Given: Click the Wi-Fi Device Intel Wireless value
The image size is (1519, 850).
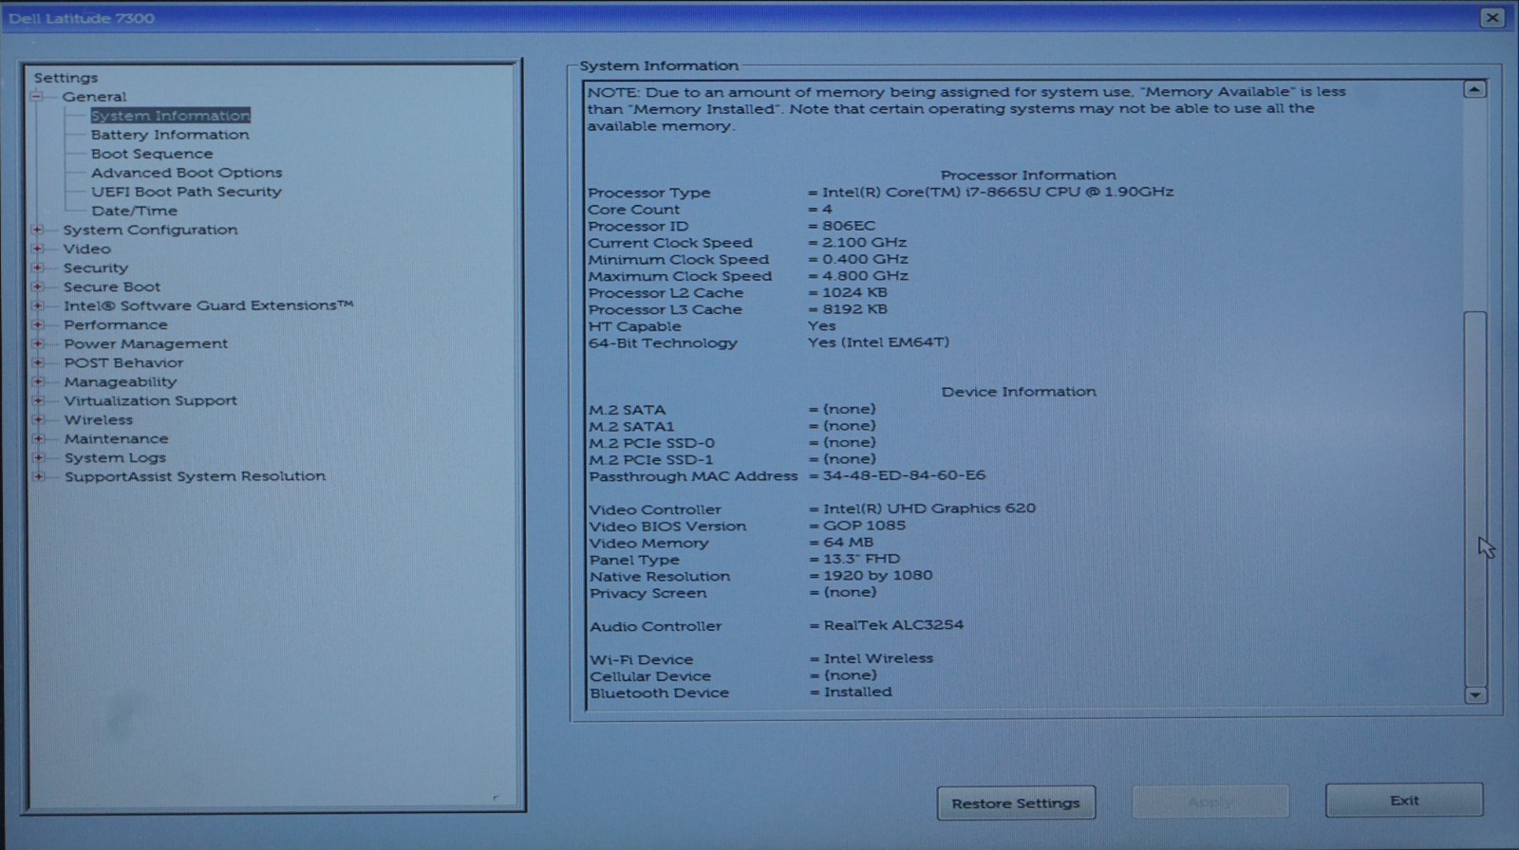Looking at the screenshot, I should [x=878, y=658].
